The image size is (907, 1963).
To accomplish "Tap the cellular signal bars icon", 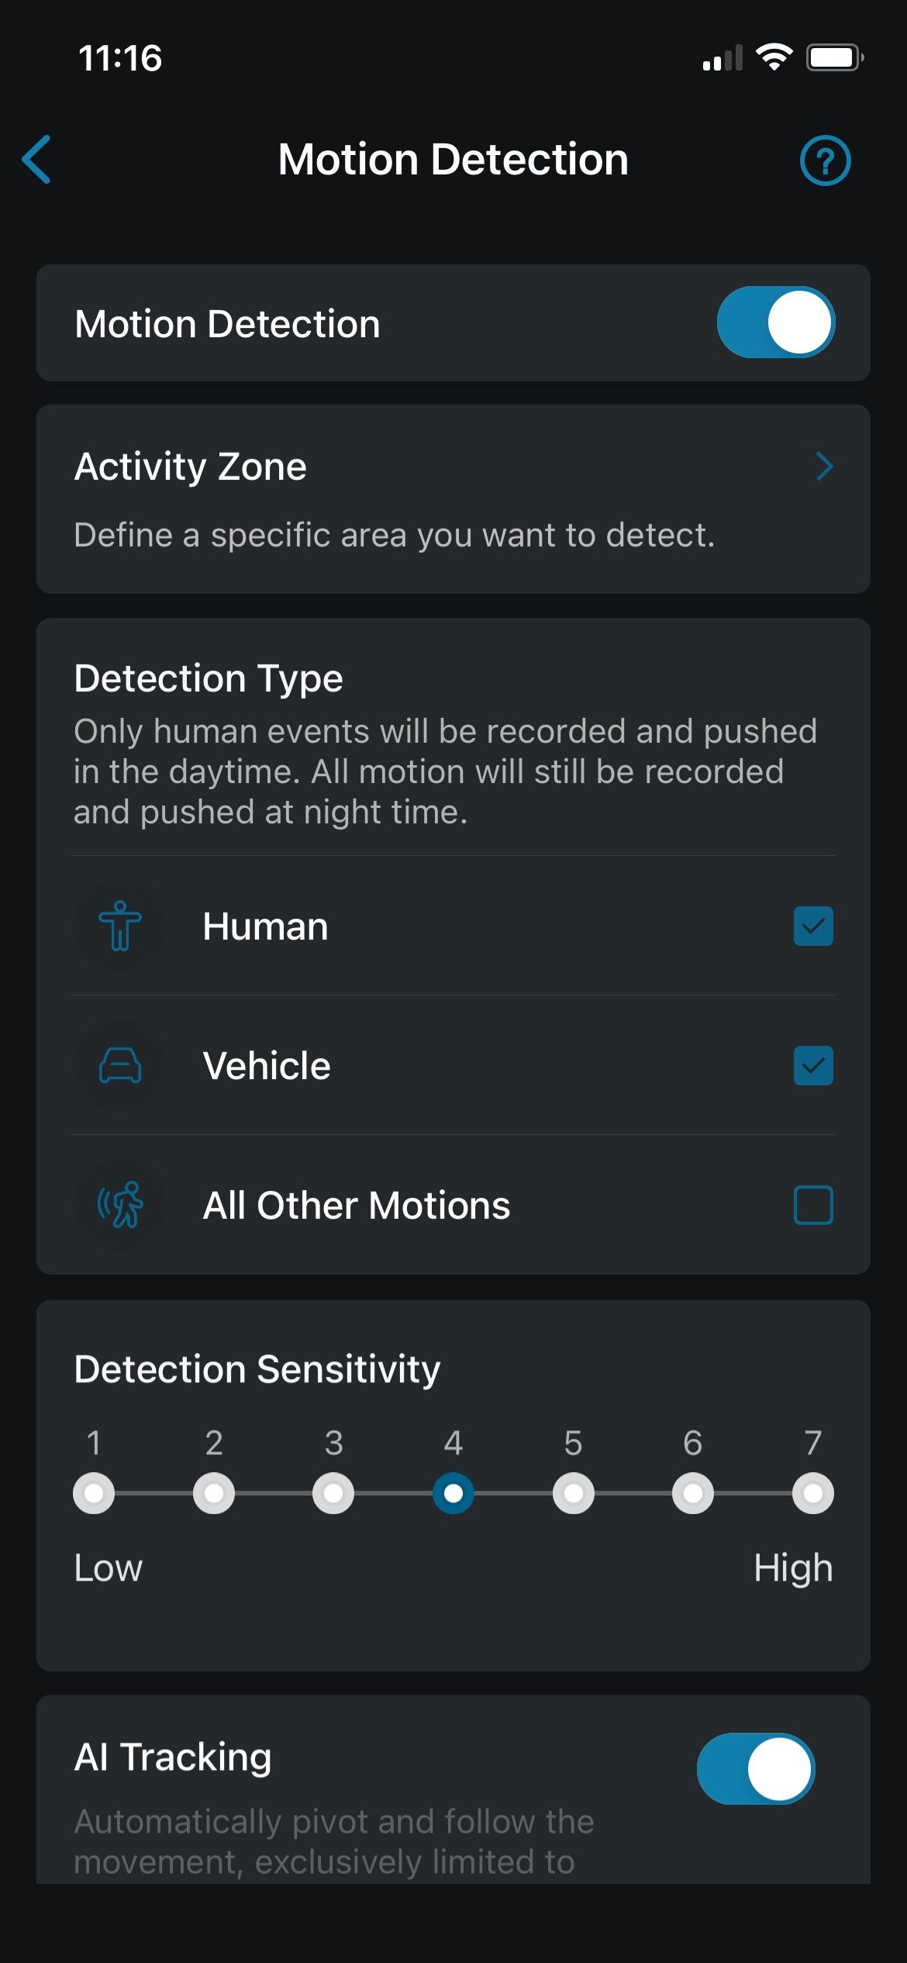I will click(722, 59).
